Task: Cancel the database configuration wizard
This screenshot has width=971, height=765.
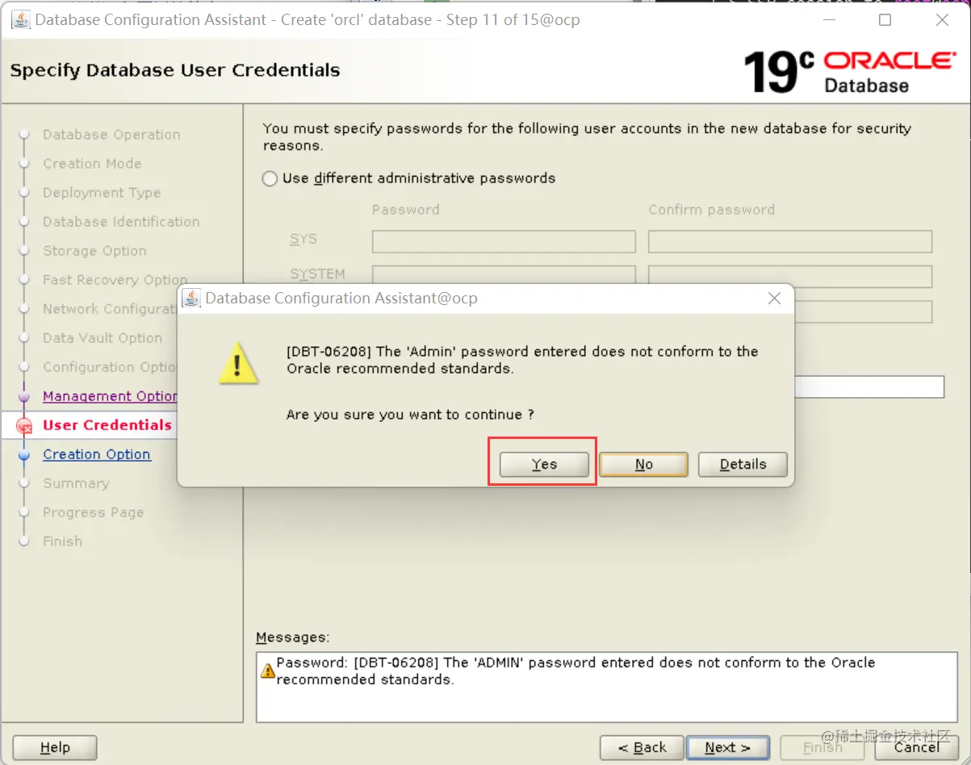Action: coord(916,747)
